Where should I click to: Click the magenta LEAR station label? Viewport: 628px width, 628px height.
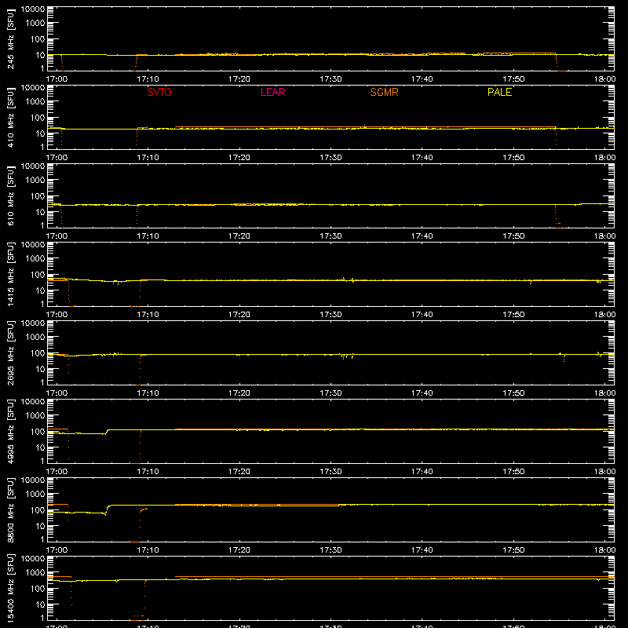[272, 92]
